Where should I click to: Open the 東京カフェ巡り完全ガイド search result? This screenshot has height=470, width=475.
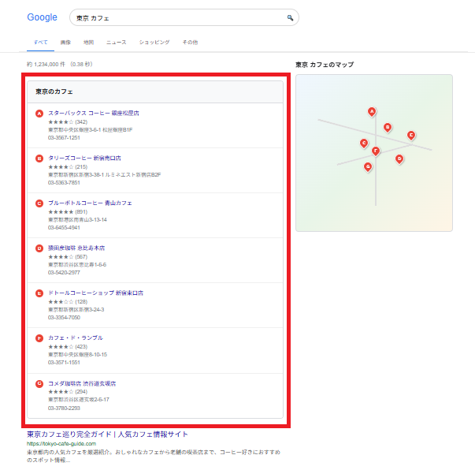tap(107, 435)
